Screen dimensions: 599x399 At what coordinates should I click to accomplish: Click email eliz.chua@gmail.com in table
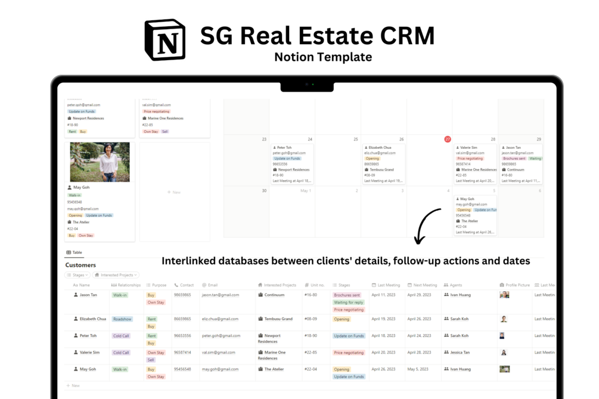220,319
